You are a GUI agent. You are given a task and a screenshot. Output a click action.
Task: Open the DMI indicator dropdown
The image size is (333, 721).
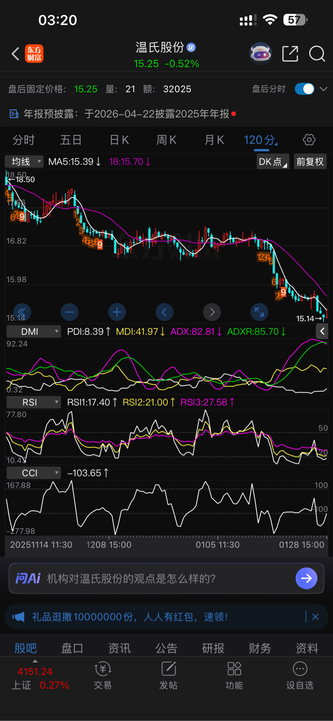coord(33,331)
